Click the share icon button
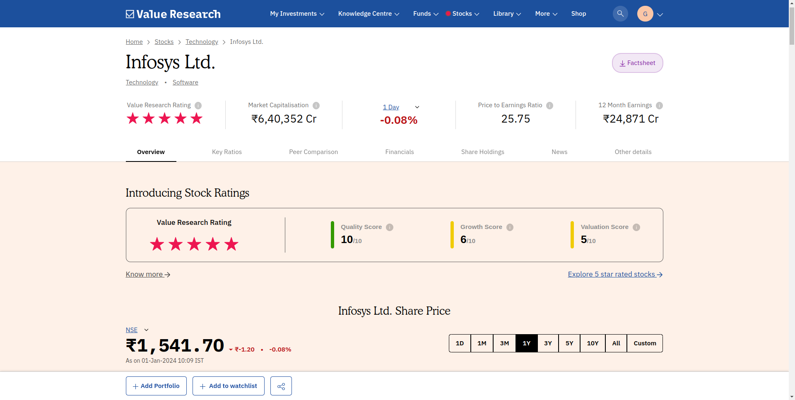 coord(281,386)
